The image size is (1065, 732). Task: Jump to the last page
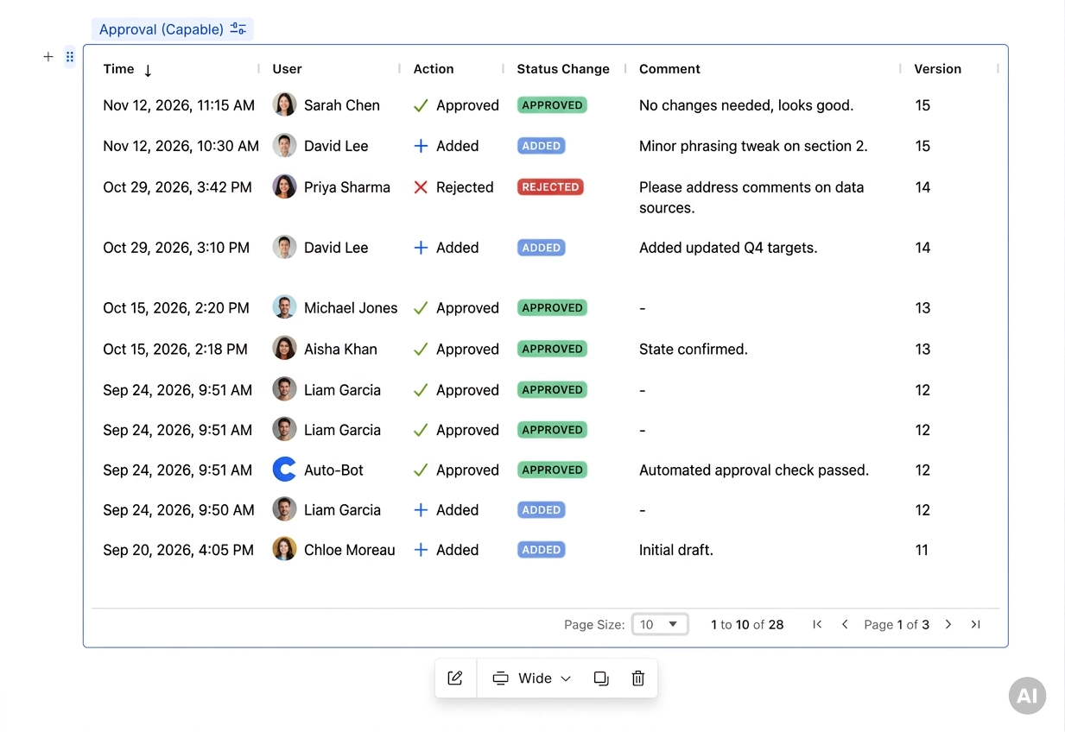pos(976,624)
